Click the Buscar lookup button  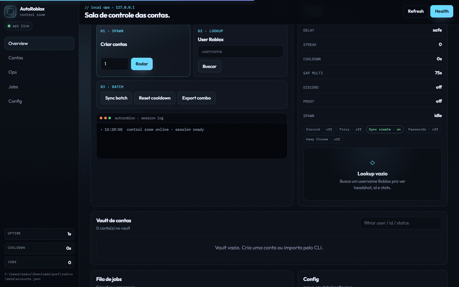pyautogui.click(x=209, y=66)
